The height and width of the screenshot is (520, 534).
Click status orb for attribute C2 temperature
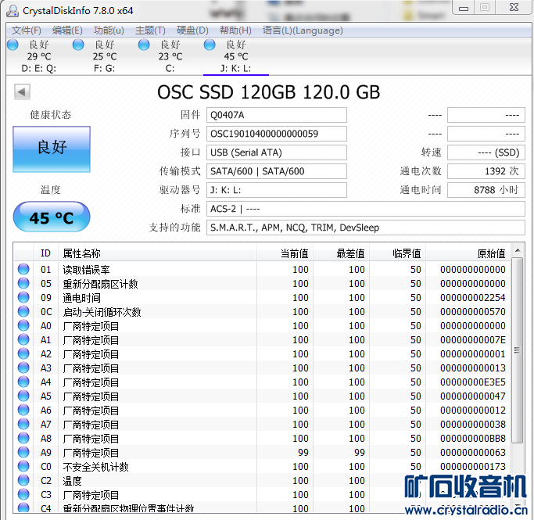click(x=24, y=481)
